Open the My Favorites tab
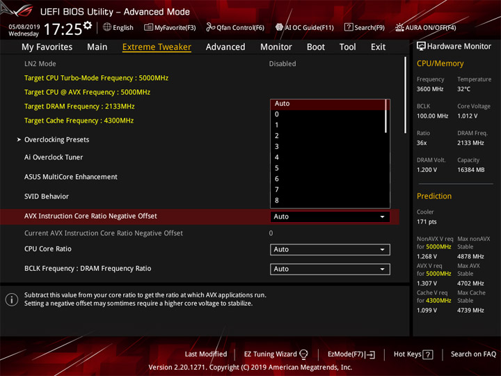The width and height of the screenshot is (501, 376). point(47,47)
